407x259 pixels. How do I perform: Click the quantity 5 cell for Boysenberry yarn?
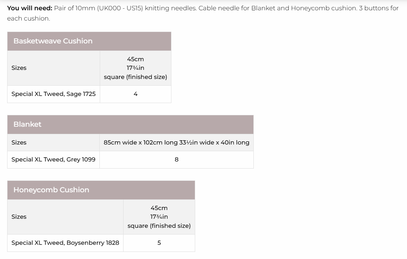click(159, 243)
